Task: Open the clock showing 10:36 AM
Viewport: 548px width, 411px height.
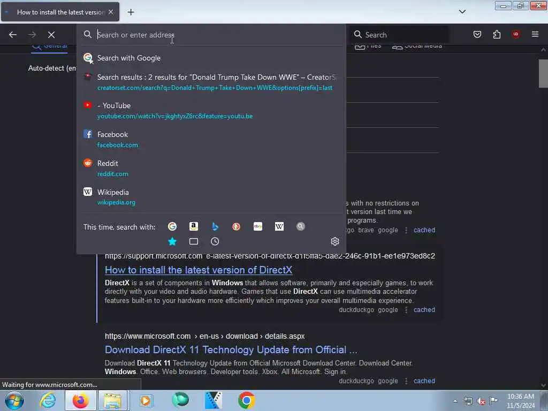Action: (x=521, y=401)
